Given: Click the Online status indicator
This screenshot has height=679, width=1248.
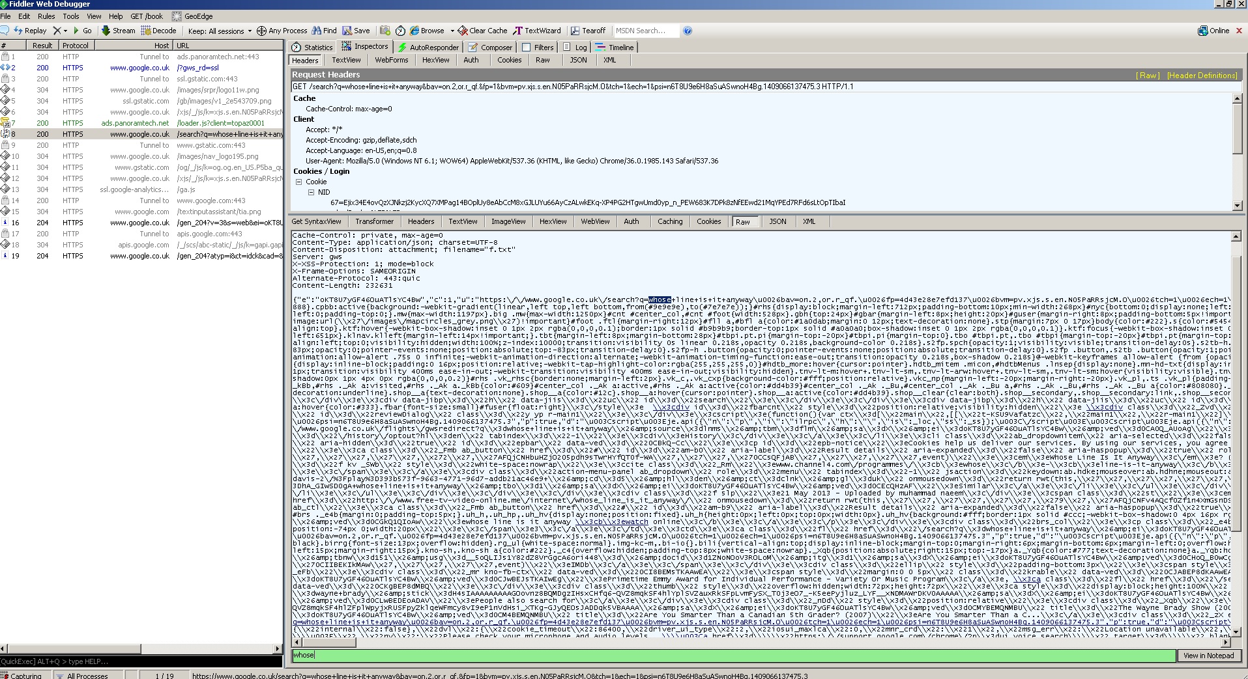Looking at the screenshot, I should [x=1213, y=31].
